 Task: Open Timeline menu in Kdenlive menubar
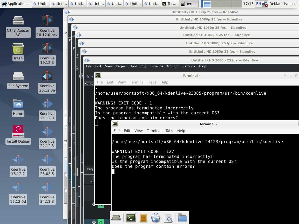click(157, 66)
